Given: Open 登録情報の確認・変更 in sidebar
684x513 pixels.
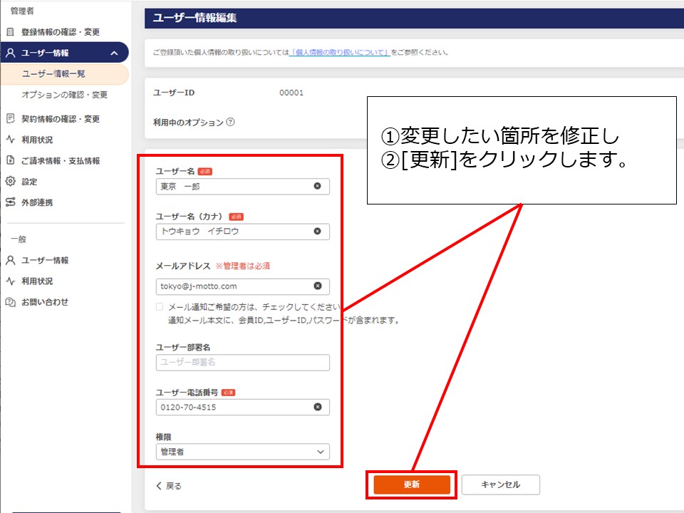Looking at the screenshot, I should [x=60, y=32].
